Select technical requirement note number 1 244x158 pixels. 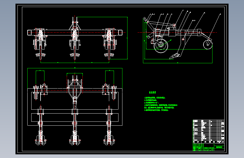click(x=155, y=98)
